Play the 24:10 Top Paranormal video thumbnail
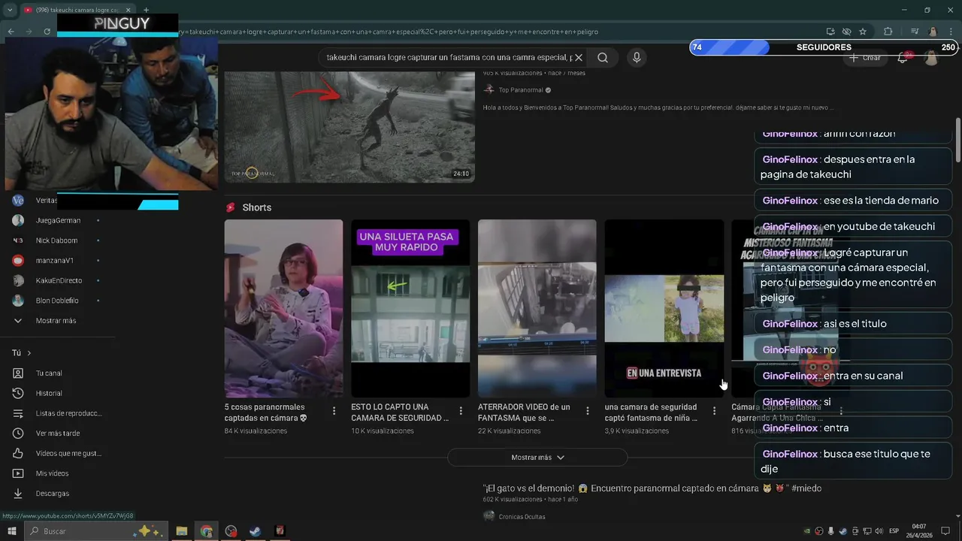This screenshot has width=962, height=541. click(x=349, y=126)
